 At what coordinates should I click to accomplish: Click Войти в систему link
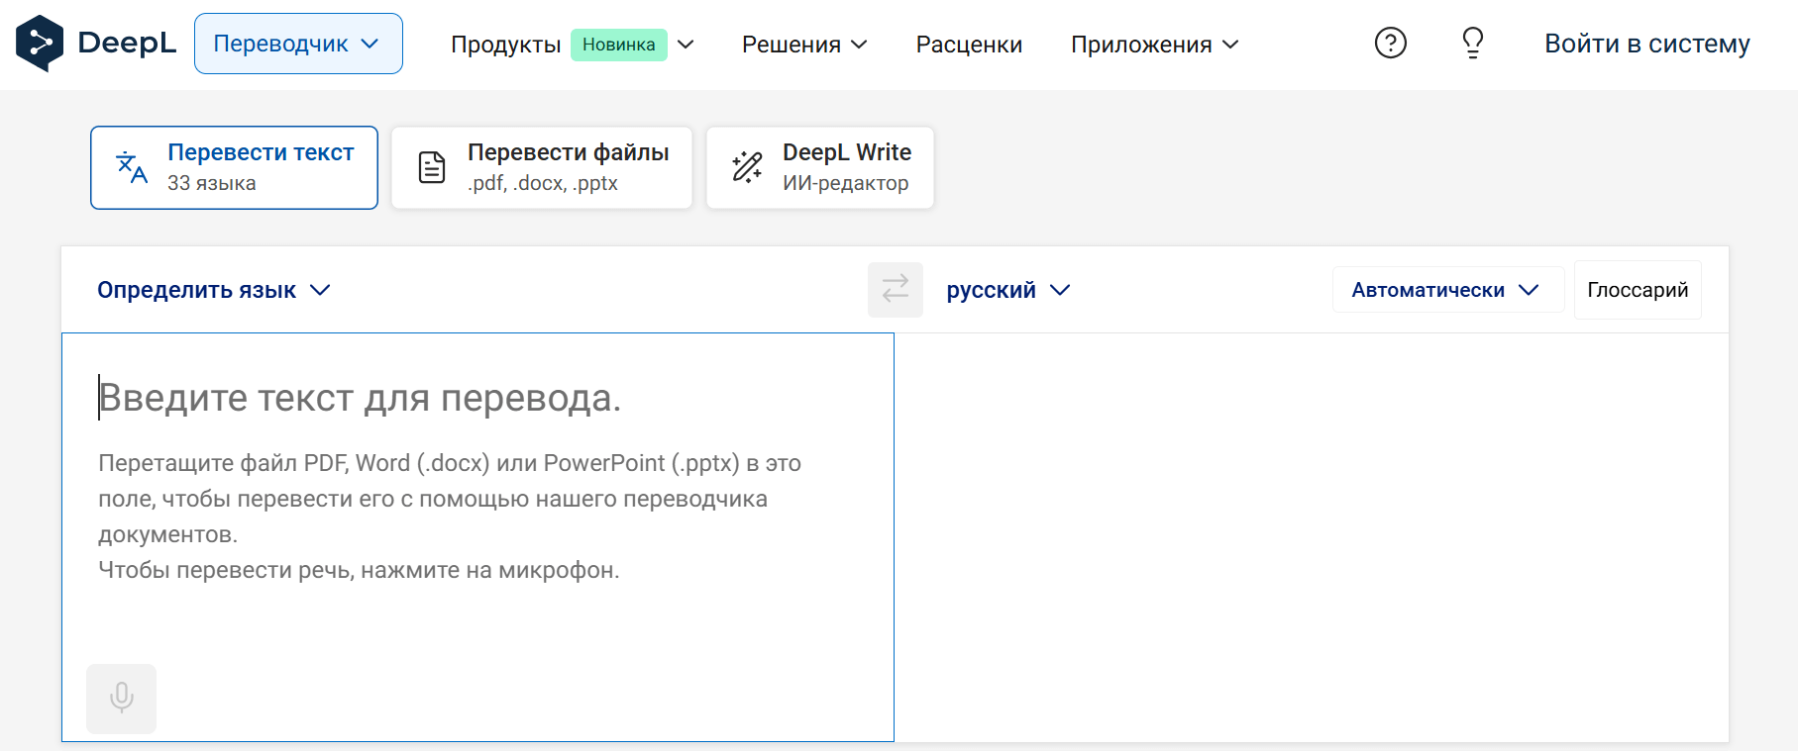(x=1647, y=44)
